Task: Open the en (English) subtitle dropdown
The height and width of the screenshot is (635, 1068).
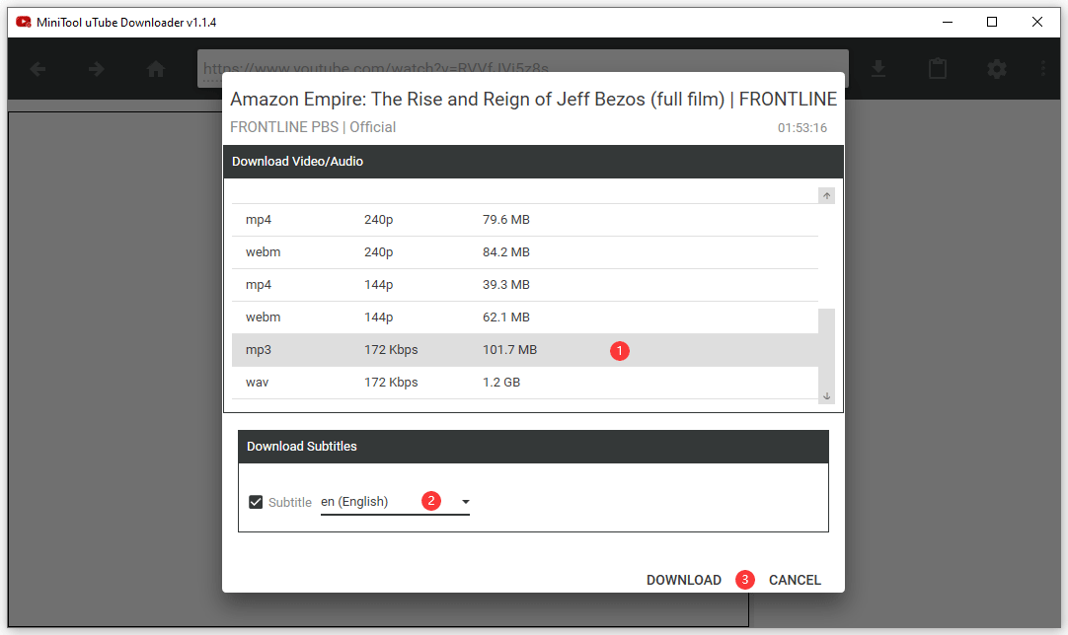Action: pos(395,502)
